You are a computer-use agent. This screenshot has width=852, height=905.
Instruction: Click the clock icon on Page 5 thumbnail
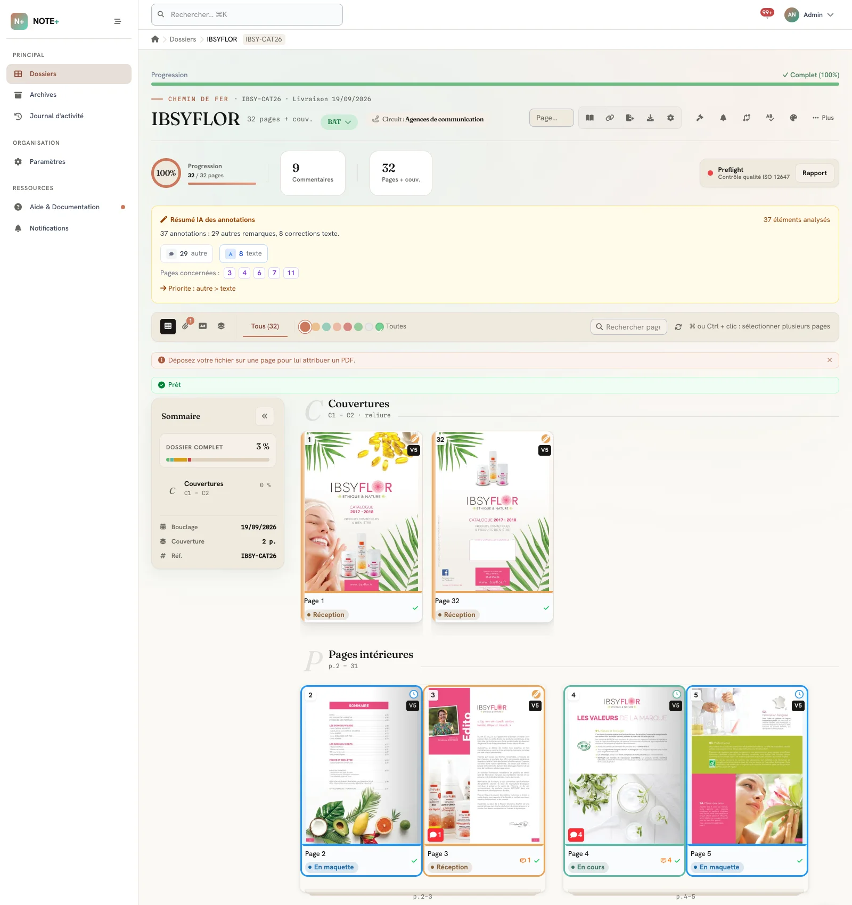click(799, 694)
